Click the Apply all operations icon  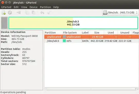coord(49,13)
